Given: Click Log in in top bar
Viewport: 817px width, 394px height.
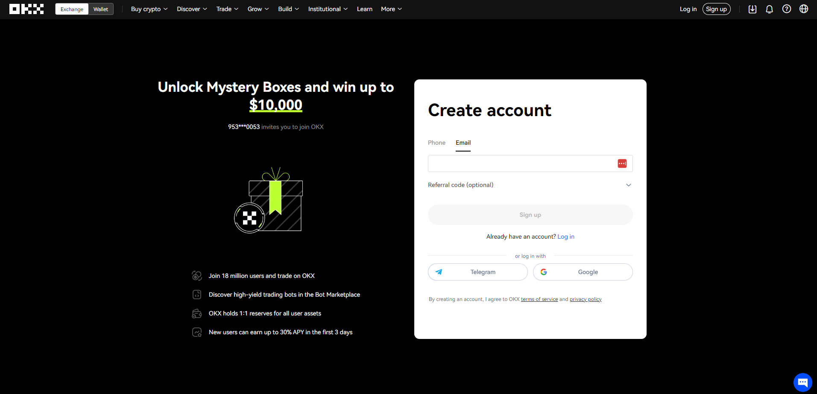Looking at the screenshot, I should (x=688, y=9).
